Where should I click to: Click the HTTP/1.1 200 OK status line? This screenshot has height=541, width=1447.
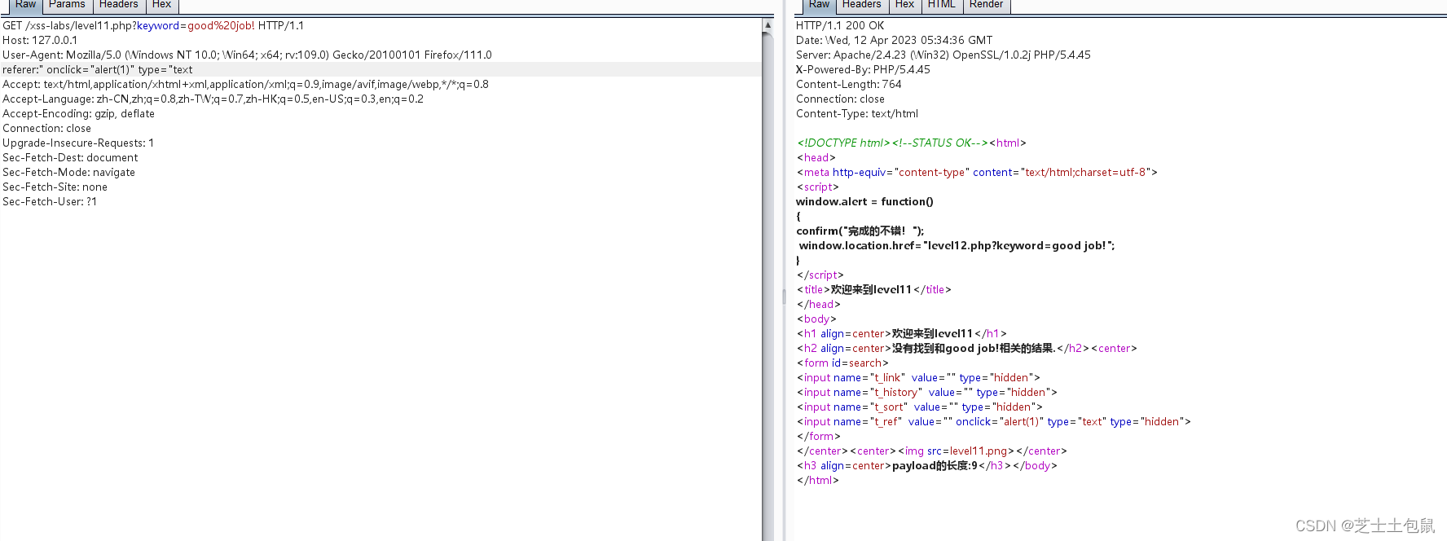pos(839,25)
